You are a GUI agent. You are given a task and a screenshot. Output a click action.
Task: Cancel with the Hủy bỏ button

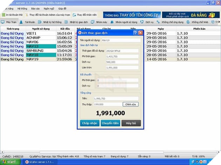[131, 123]
